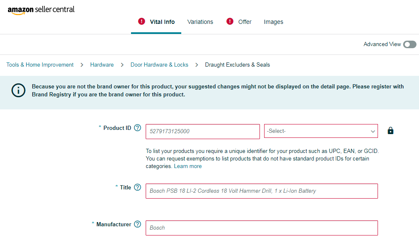The height and width of the screenshot is (251, 419).
Task: Click the Learn more link
Action: click(x=188, y=166)
